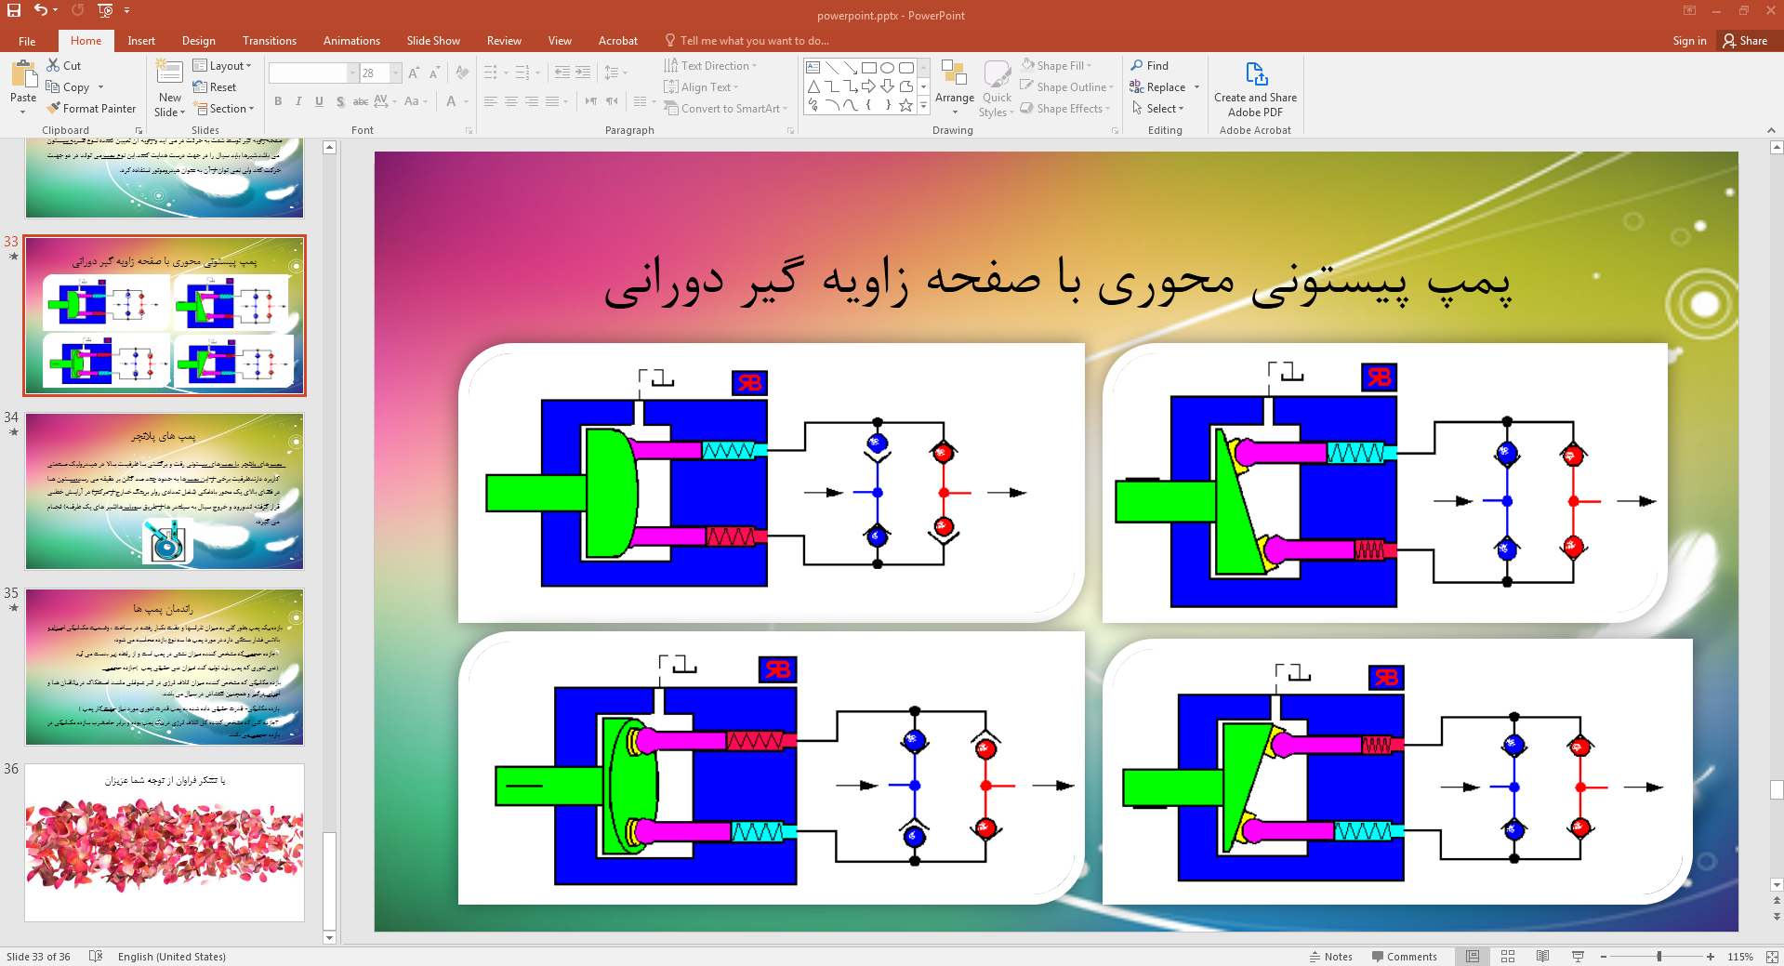The height and width of the screenshot is (966, 1784).
Task: Click the Tell me search box
Action: click(747, 41)
